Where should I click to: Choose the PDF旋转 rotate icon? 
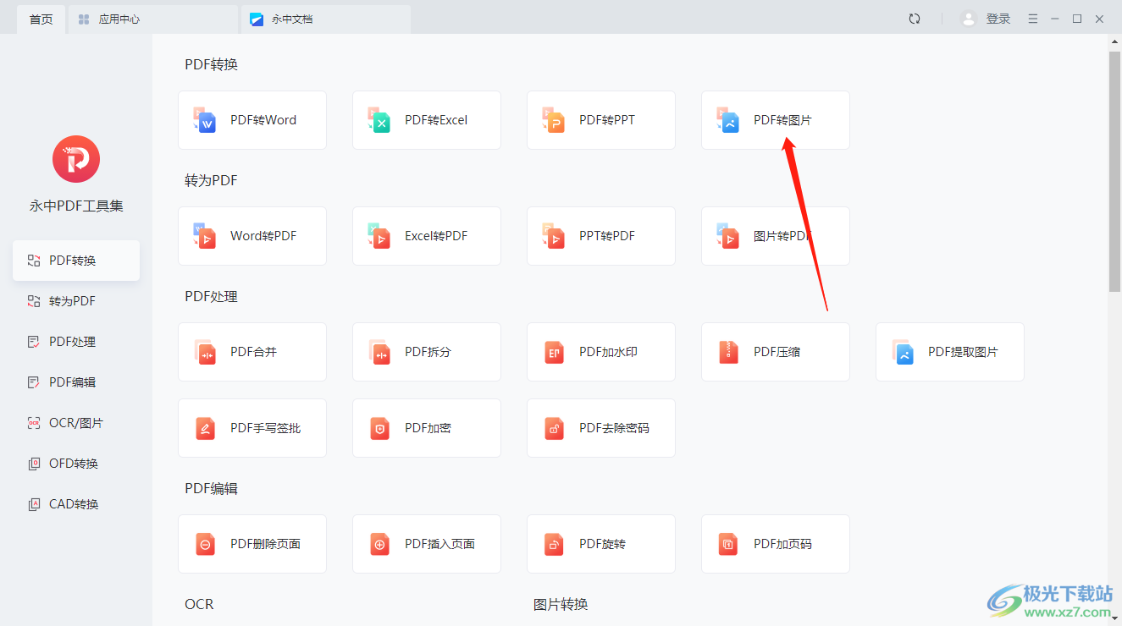(554, 544)
